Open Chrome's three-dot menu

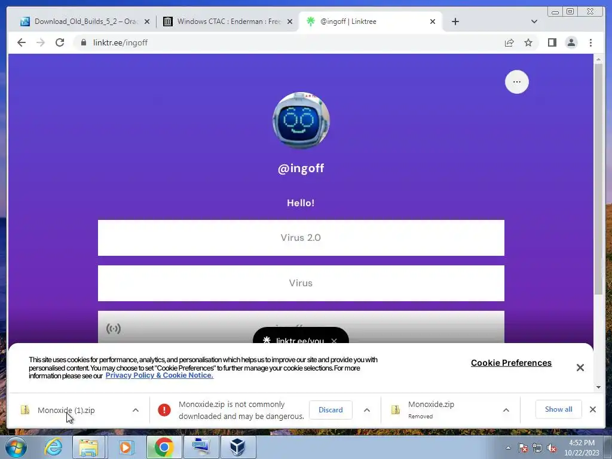tap(590, 42)
